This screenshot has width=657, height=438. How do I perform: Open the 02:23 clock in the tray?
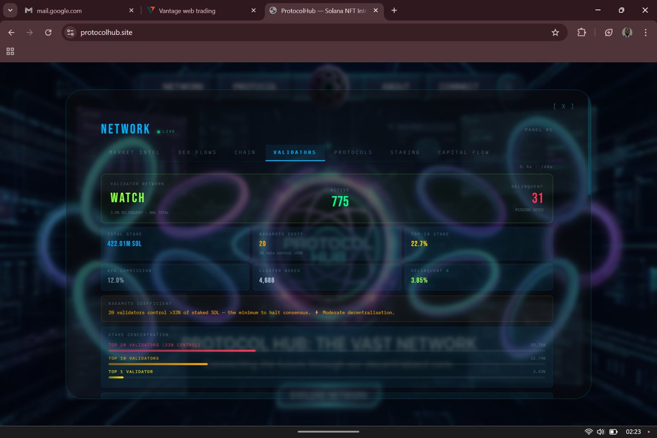(633, 432)
